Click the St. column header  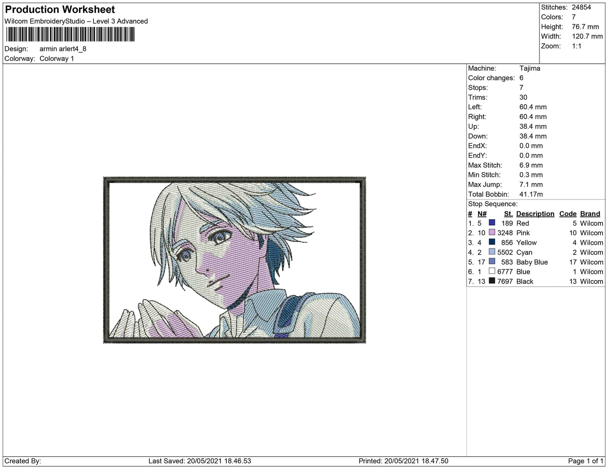[x=508, y=214]
